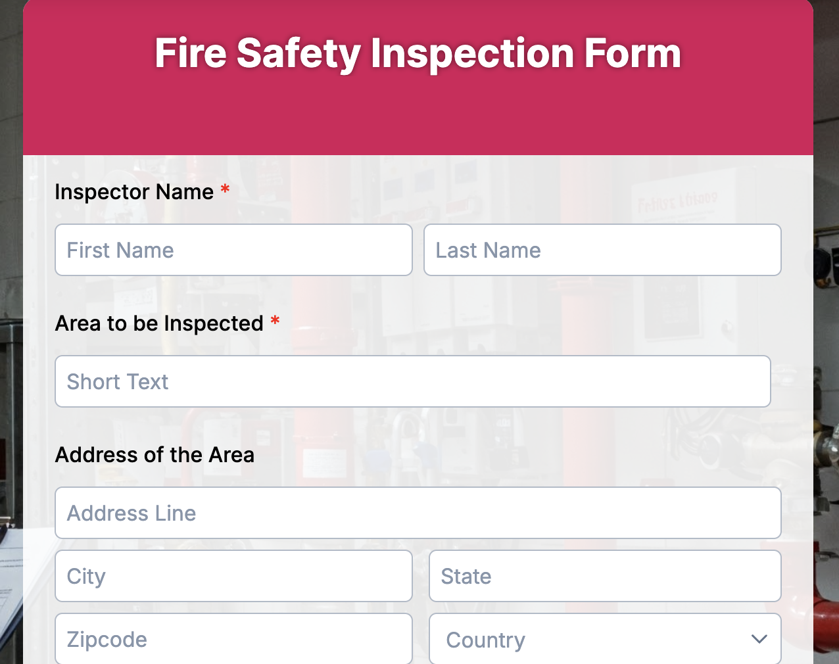839x664 pixels.
Task: Click the First Name input field
Action: click(233, 250)
